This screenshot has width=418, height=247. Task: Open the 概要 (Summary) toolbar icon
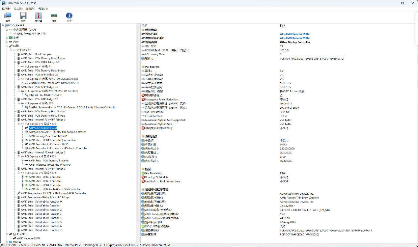coord(8,17)
